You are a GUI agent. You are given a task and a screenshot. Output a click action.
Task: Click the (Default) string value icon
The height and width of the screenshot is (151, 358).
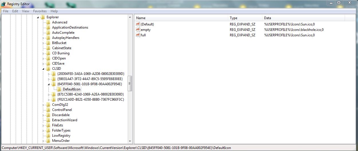coord(138,24)
